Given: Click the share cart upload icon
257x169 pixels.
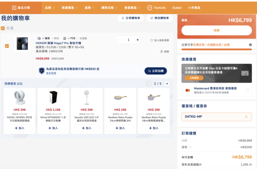Looking at the screenshot, I should coord(123,18).
